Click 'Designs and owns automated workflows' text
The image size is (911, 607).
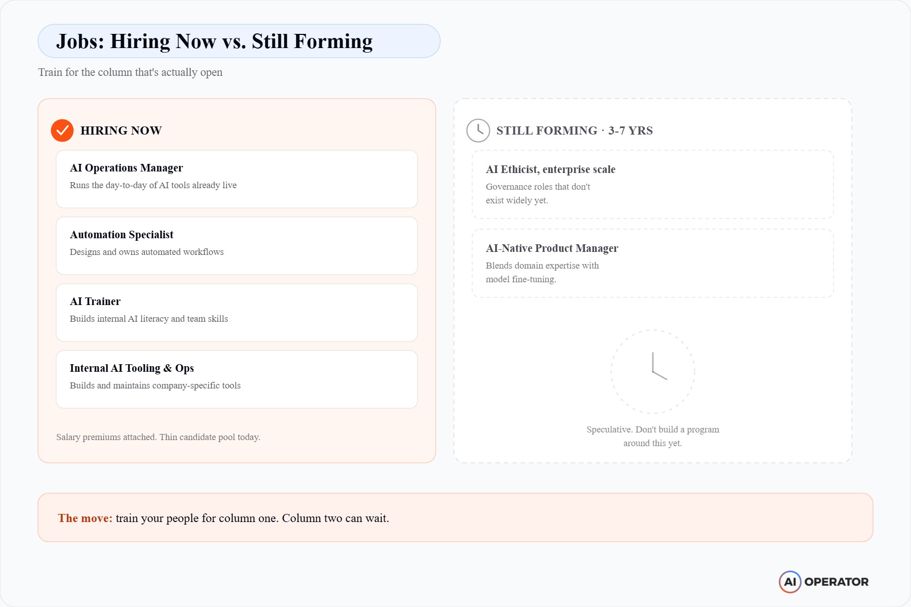147,252
